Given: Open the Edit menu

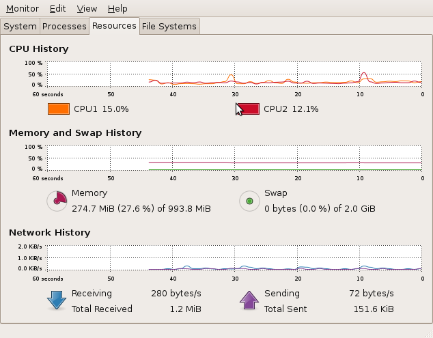Looking at the screenshot, I should (57, 9).
